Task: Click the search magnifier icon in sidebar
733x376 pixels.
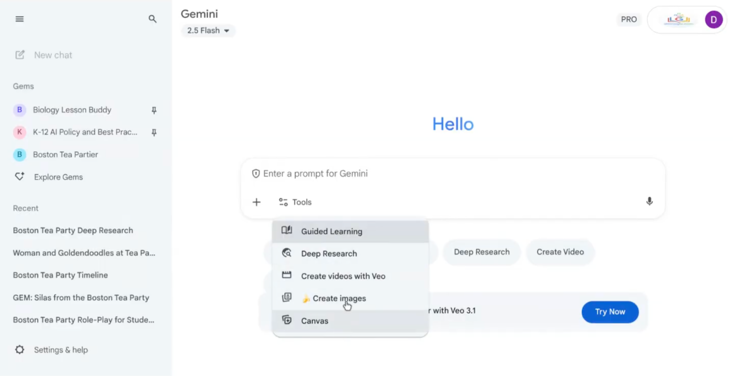Action: coord(153,19)
